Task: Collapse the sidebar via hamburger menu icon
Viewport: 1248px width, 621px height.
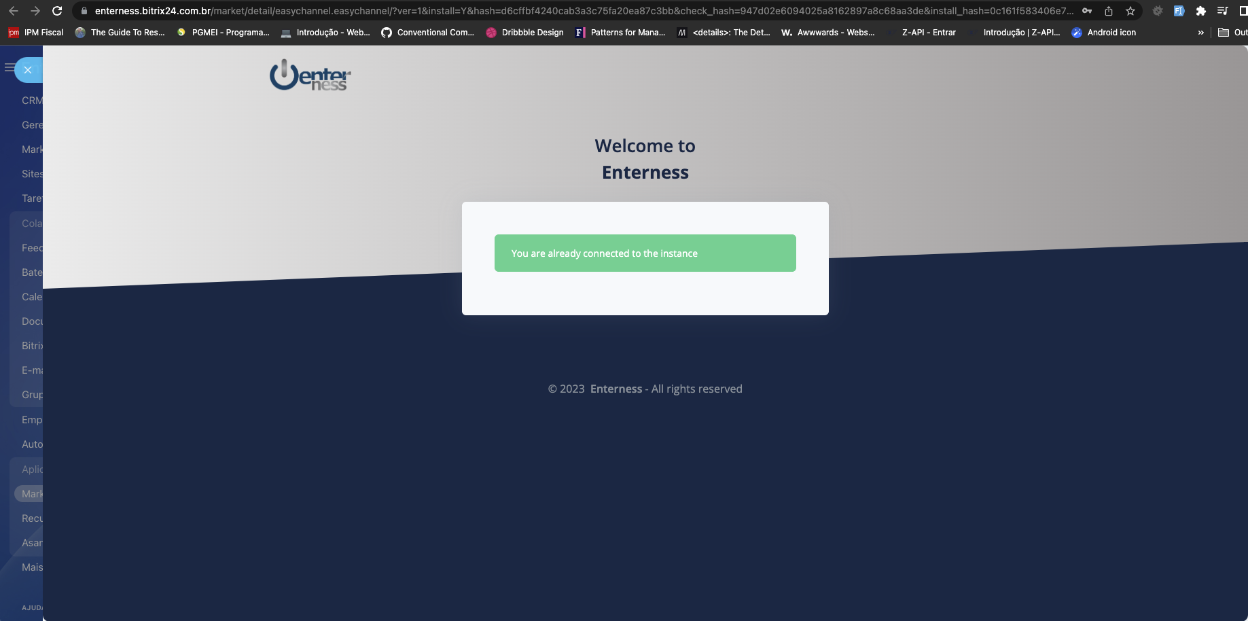Action: tap(10, 68)
